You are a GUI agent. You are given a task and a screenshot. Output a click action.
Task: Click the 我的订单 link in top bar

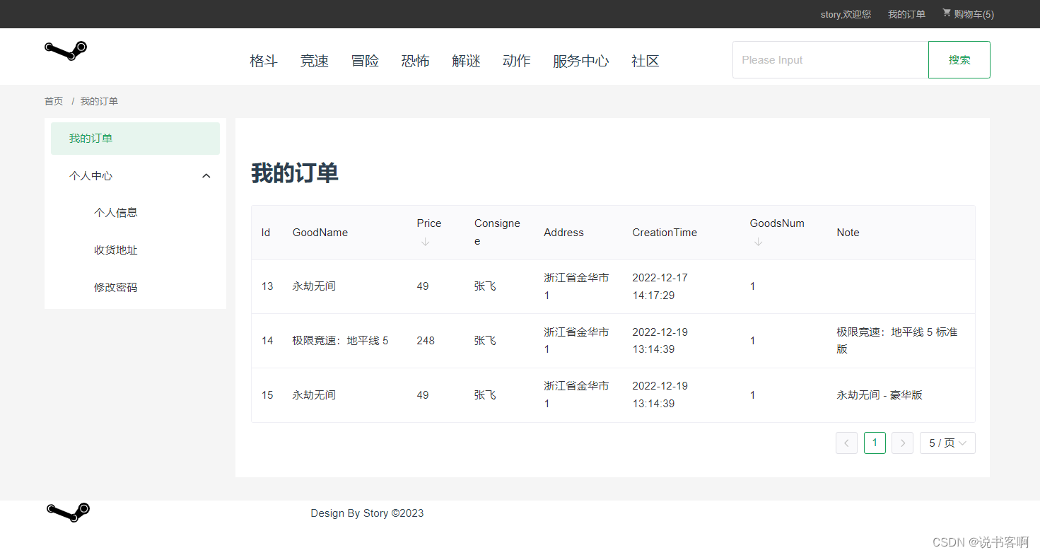(x=906, y=14)
